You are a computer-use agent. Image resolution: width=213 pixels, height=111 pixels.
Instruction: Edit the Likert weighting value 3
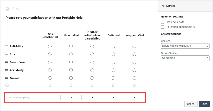pyautogui.click(x=92, y=98)
